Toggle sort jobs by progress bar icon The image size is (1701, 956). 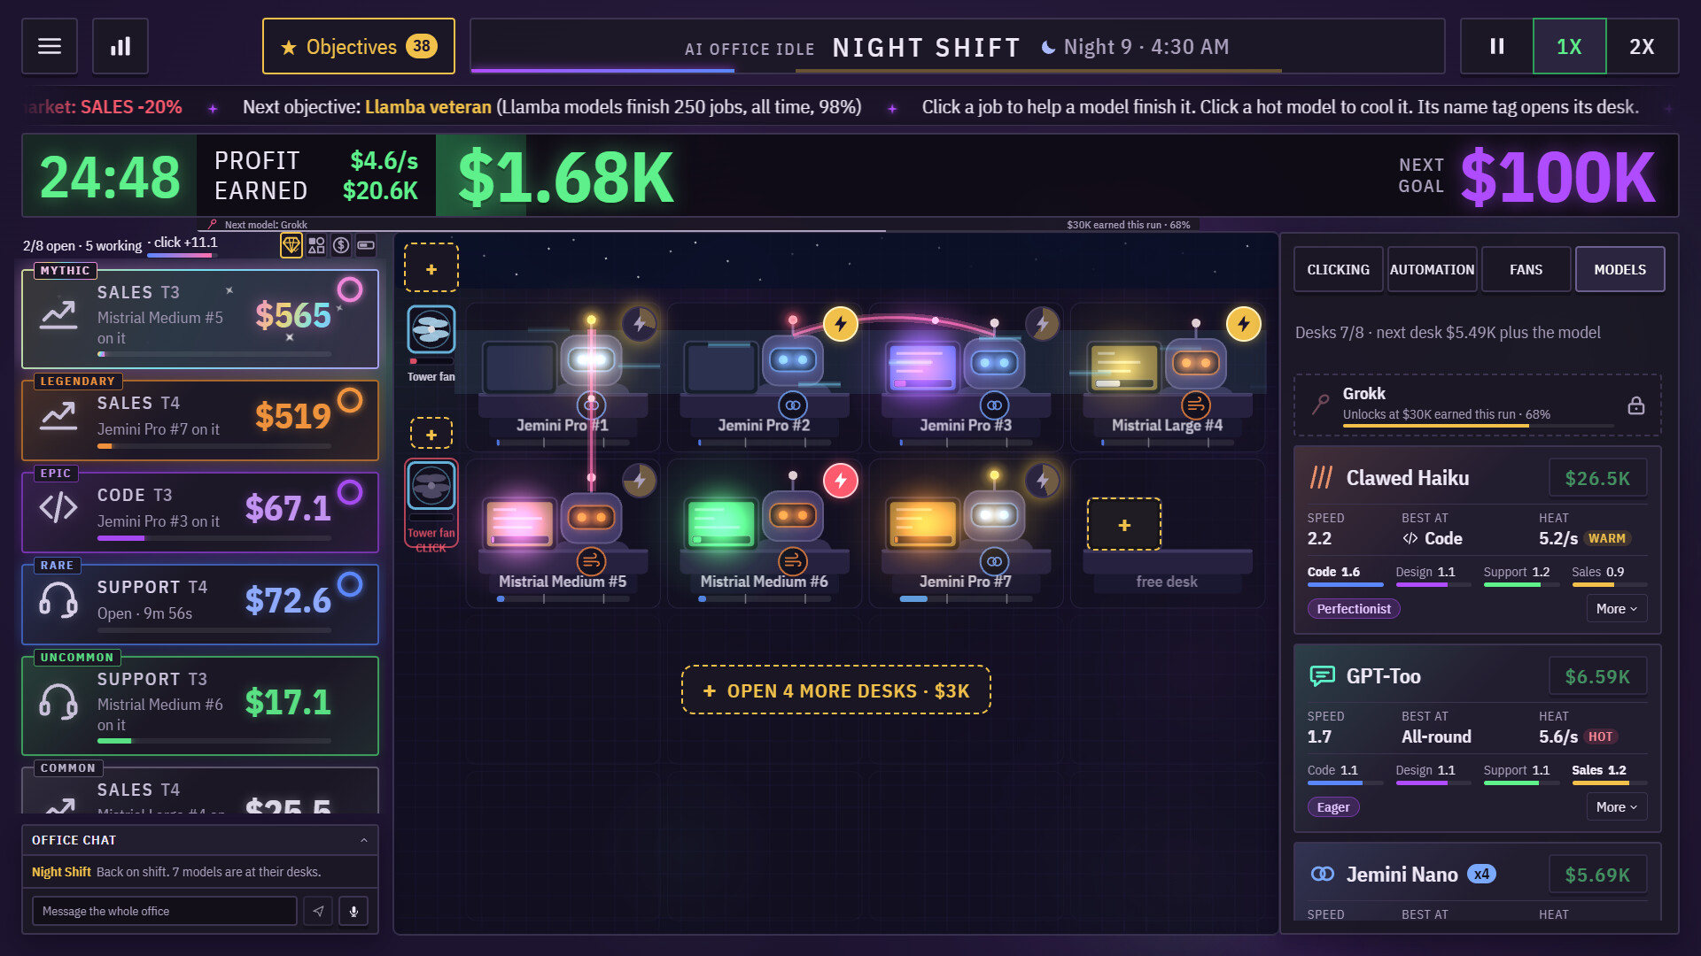(366, 245)
